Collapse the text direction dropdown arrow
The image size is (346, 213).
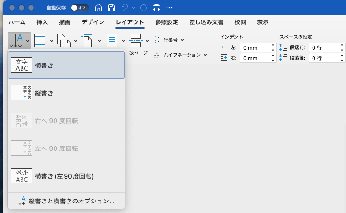coord(28,41)
